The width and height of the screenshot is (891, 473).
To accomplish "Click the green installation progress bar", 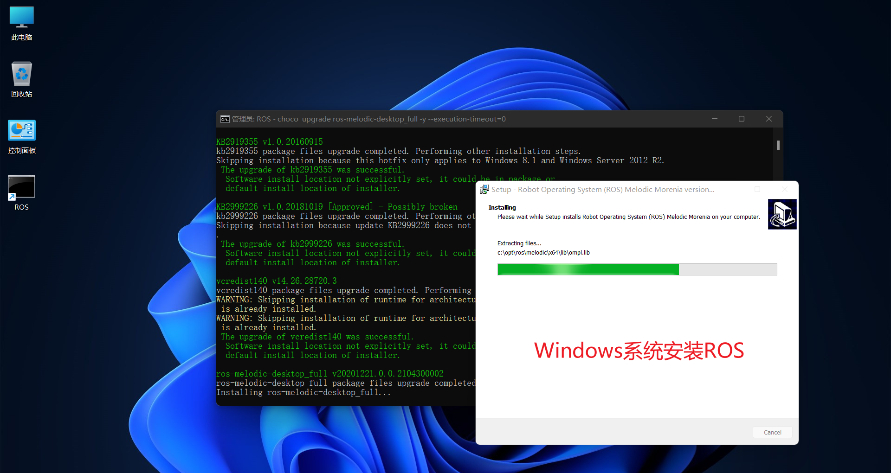I will click(637, 269).
